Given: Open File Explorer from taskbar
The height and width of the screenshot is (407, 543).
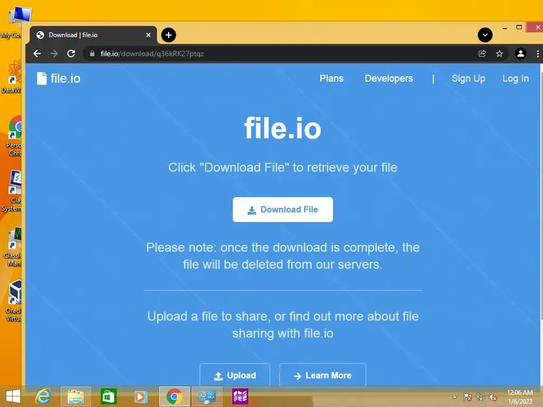Looking at the screenshot, I should 75,396.
